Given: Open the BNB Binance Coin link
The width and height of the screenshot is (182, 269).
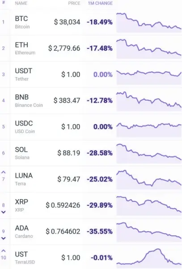Looking at the screenshot, I should click(29, 101).
